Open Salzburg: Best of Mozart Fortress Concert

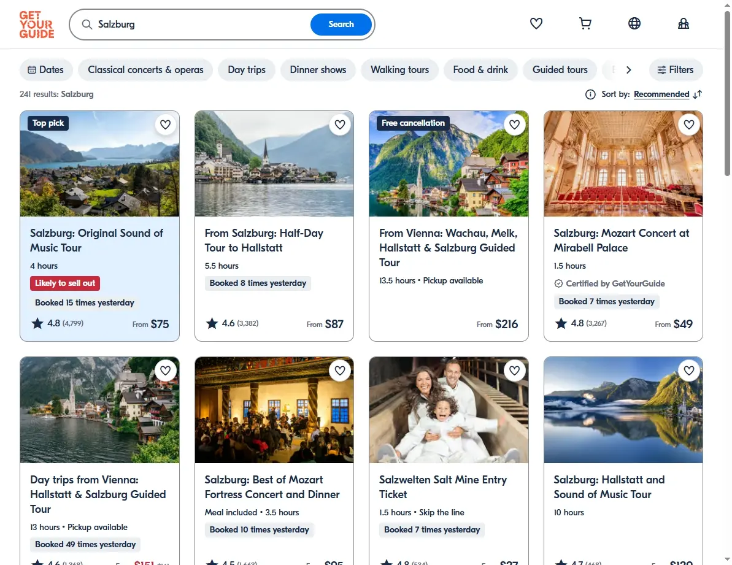272,487
